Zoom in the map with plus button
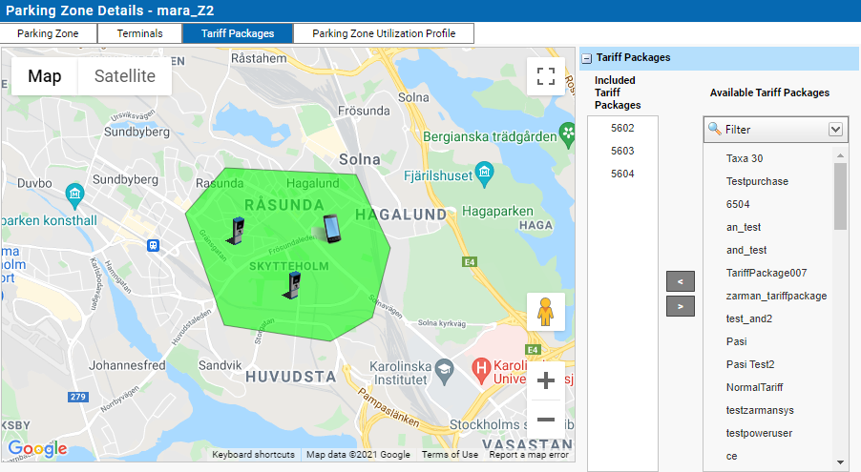The image size is (861, 472). (545, 380)
